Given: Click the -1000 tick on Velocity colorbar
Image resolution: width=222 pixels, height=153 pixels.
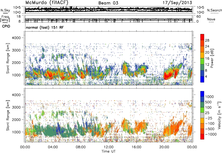Looking at the screenshot, I should click(x=211, y=134).
